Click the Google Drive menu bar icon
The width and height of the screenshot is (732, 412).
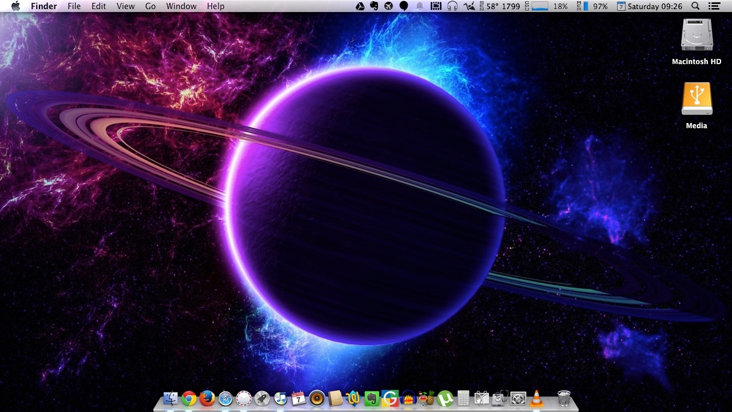tap(360, 6)
